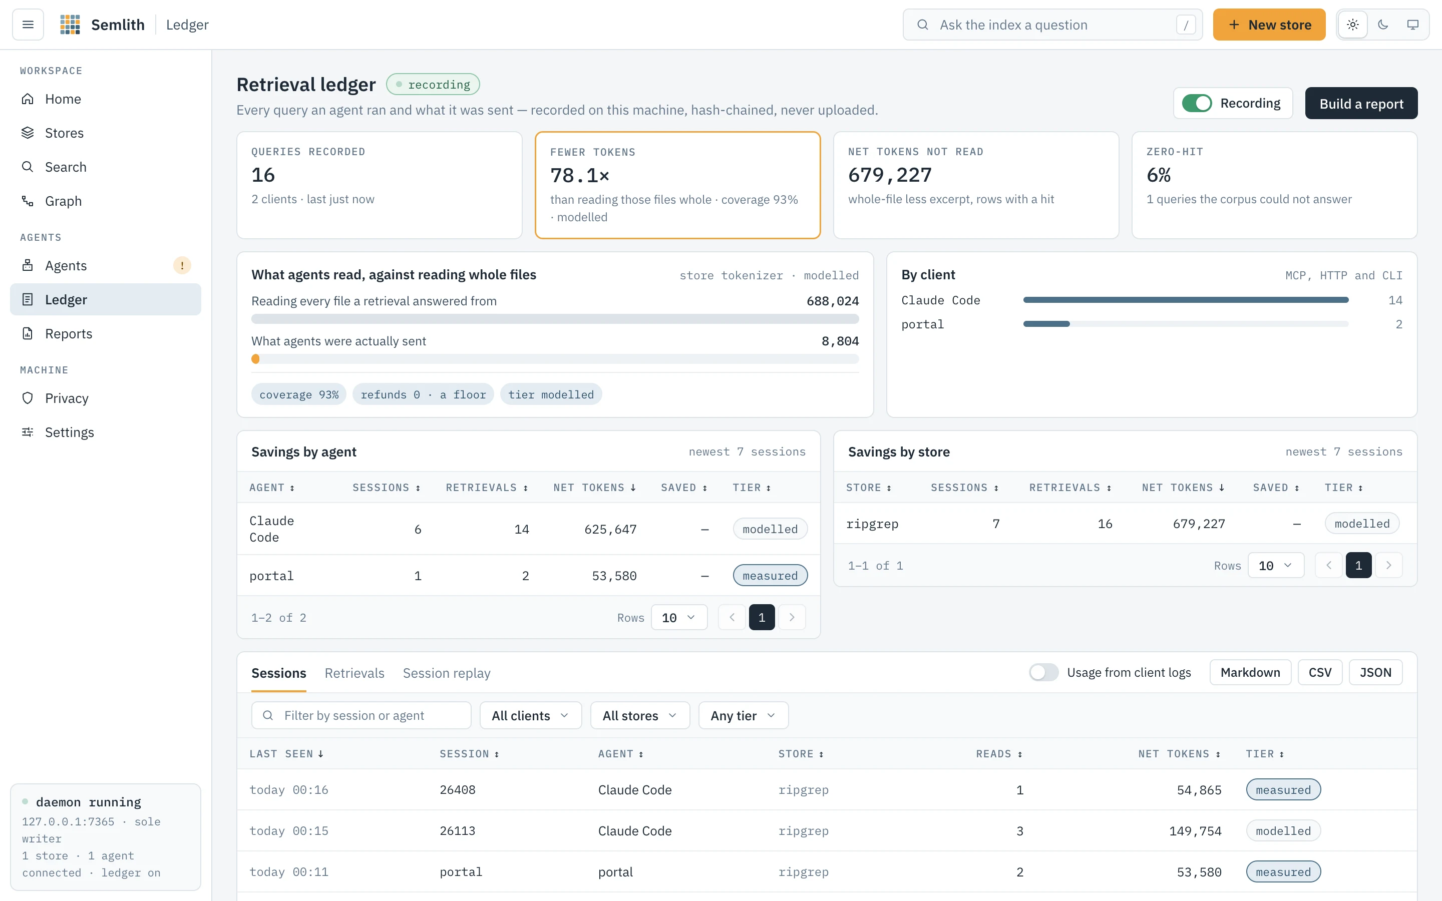Open the Agents page

tap(106, 265)
